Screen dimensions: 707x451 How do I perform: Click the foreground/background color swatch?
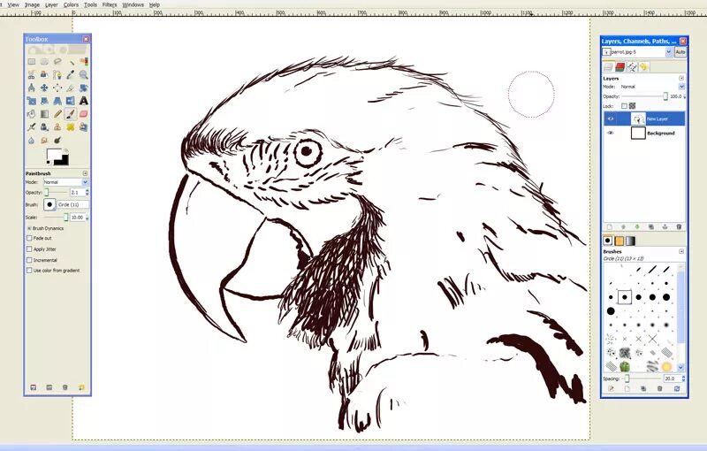[57, 157]
